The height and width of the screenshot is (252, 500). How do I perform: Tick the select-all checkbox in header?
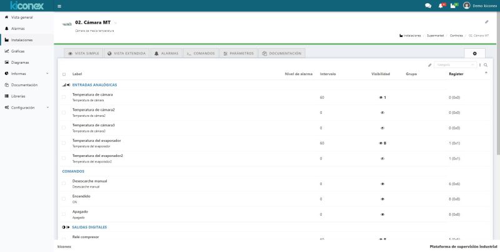click(64, 74)
